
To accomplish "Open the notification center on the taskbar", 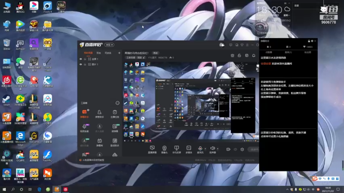I will [x=338, y=189].
